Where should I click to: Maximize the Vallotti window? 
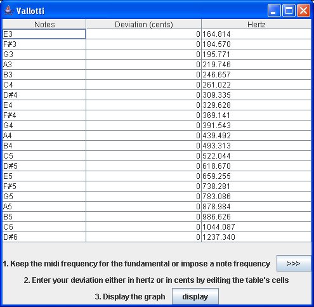(289, 11)
